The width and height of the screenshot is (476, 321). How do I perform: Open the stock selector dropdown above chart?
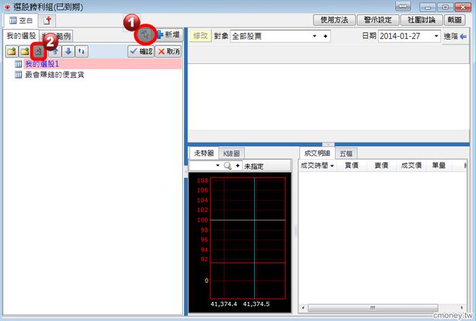218,166
